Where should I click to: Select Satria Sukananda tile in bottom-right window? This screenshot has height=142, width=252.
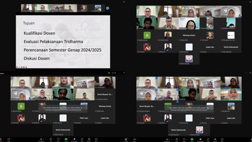178,130
